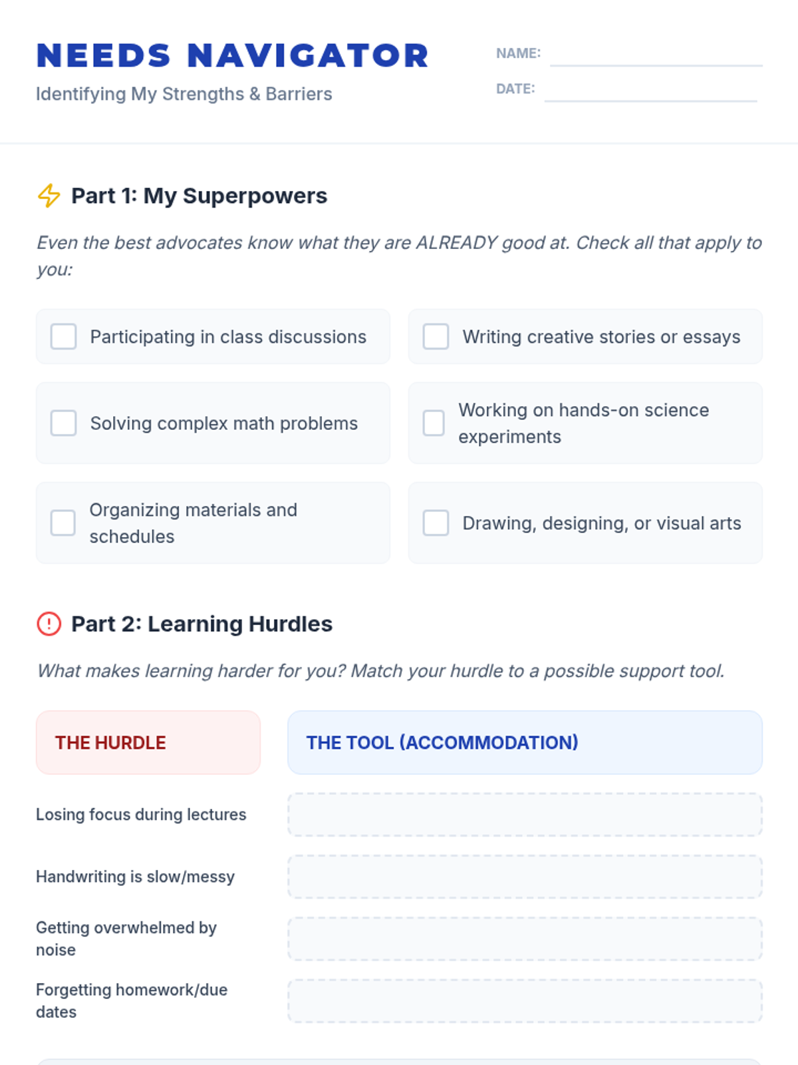Click the lightning bolt icon beside My Superpowers

point(49,196)
